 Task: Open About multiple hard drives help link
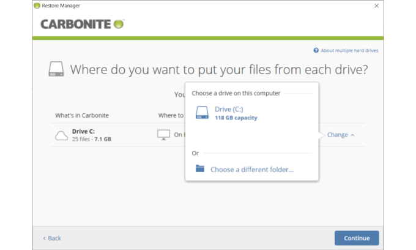point(349,50)
